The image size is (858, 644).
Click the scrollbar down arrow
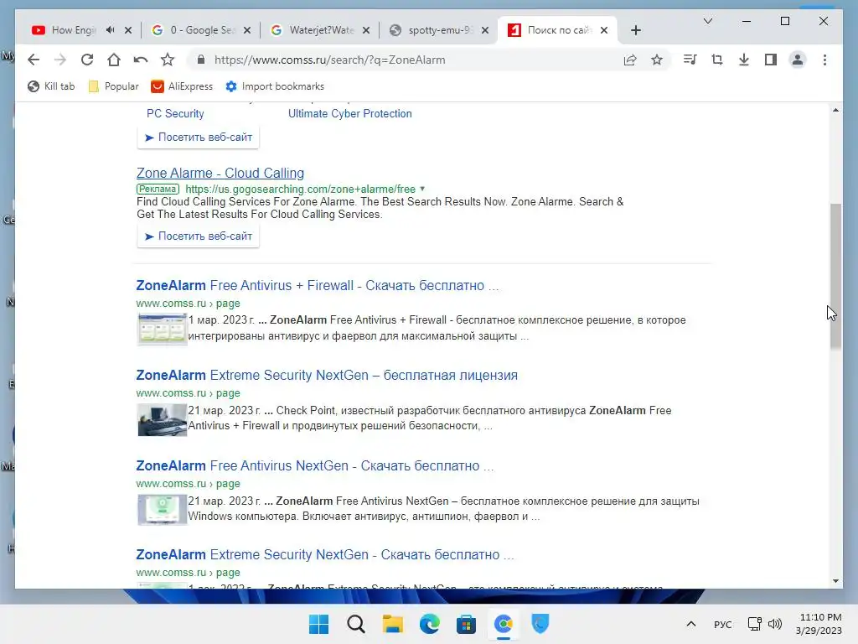835,581
